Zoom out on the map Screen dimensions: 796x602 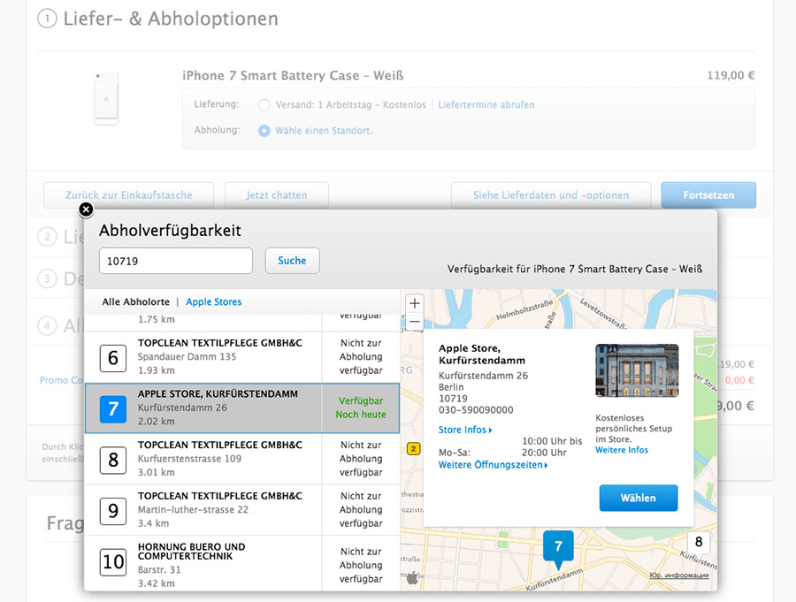[415, 321]
